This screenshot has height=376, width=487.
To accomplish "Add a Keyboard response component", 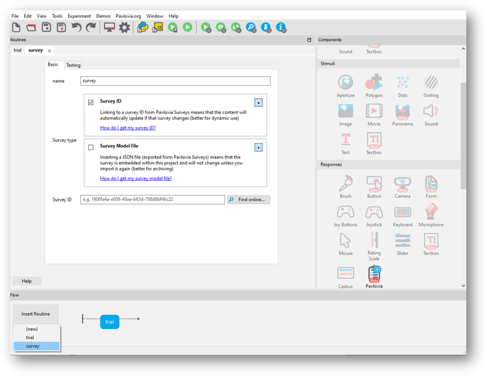I will tap(402, 216).
